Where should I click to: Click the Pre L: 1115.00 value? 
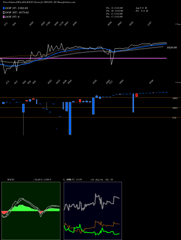click(114, 14)
